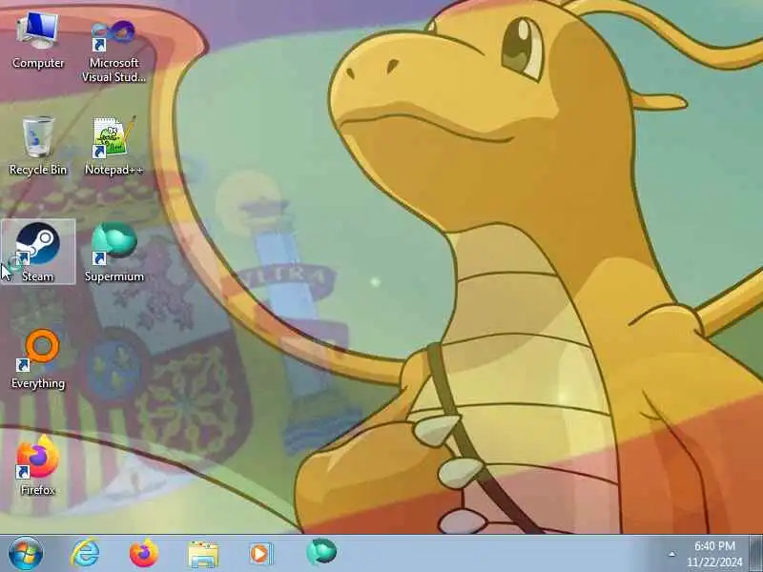Launch Supermium from the taskbar
Image resolution: width=763 pixels, height=572 pixels.
(321, 552)
